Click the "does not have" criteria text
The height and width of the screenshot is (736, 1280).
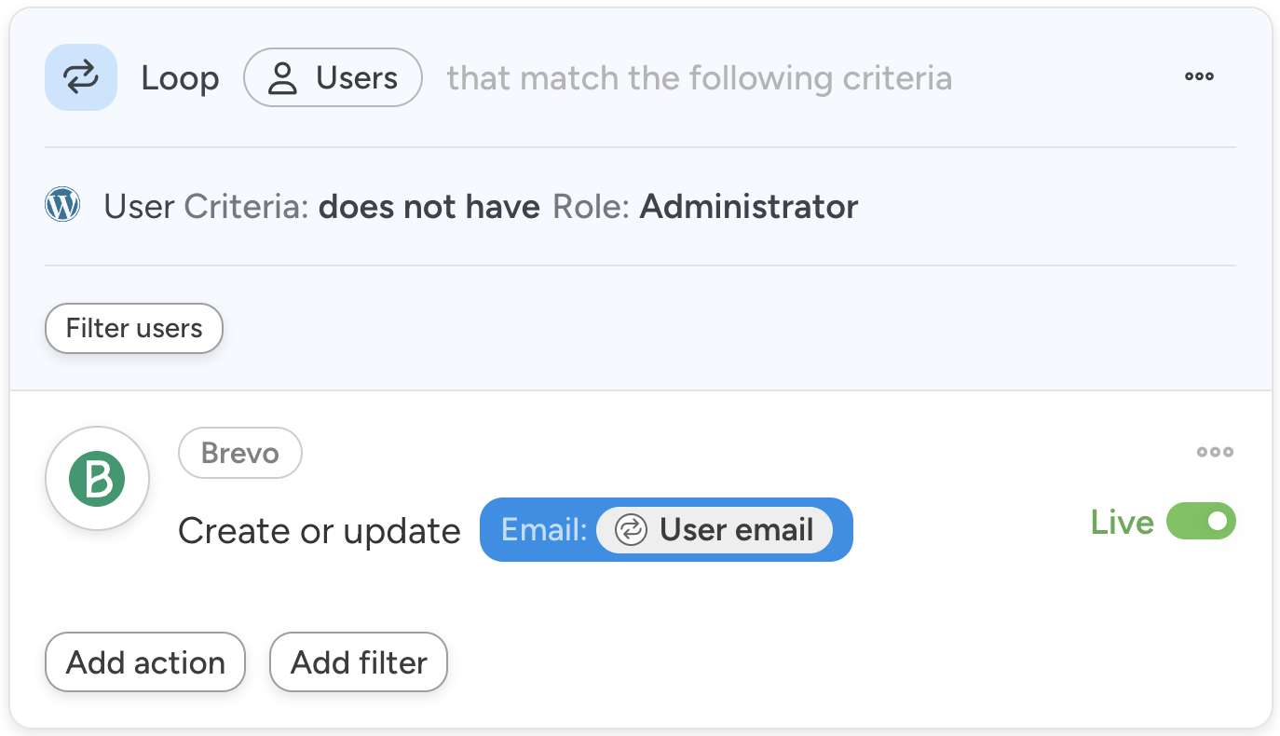point(429,206)
